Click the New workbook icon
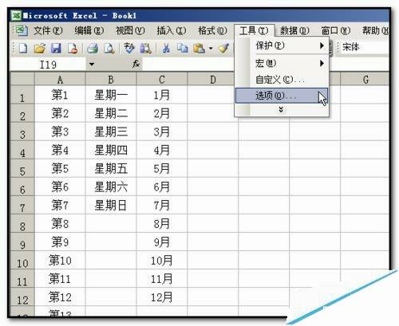399x326 pixels. pos(23,49)
